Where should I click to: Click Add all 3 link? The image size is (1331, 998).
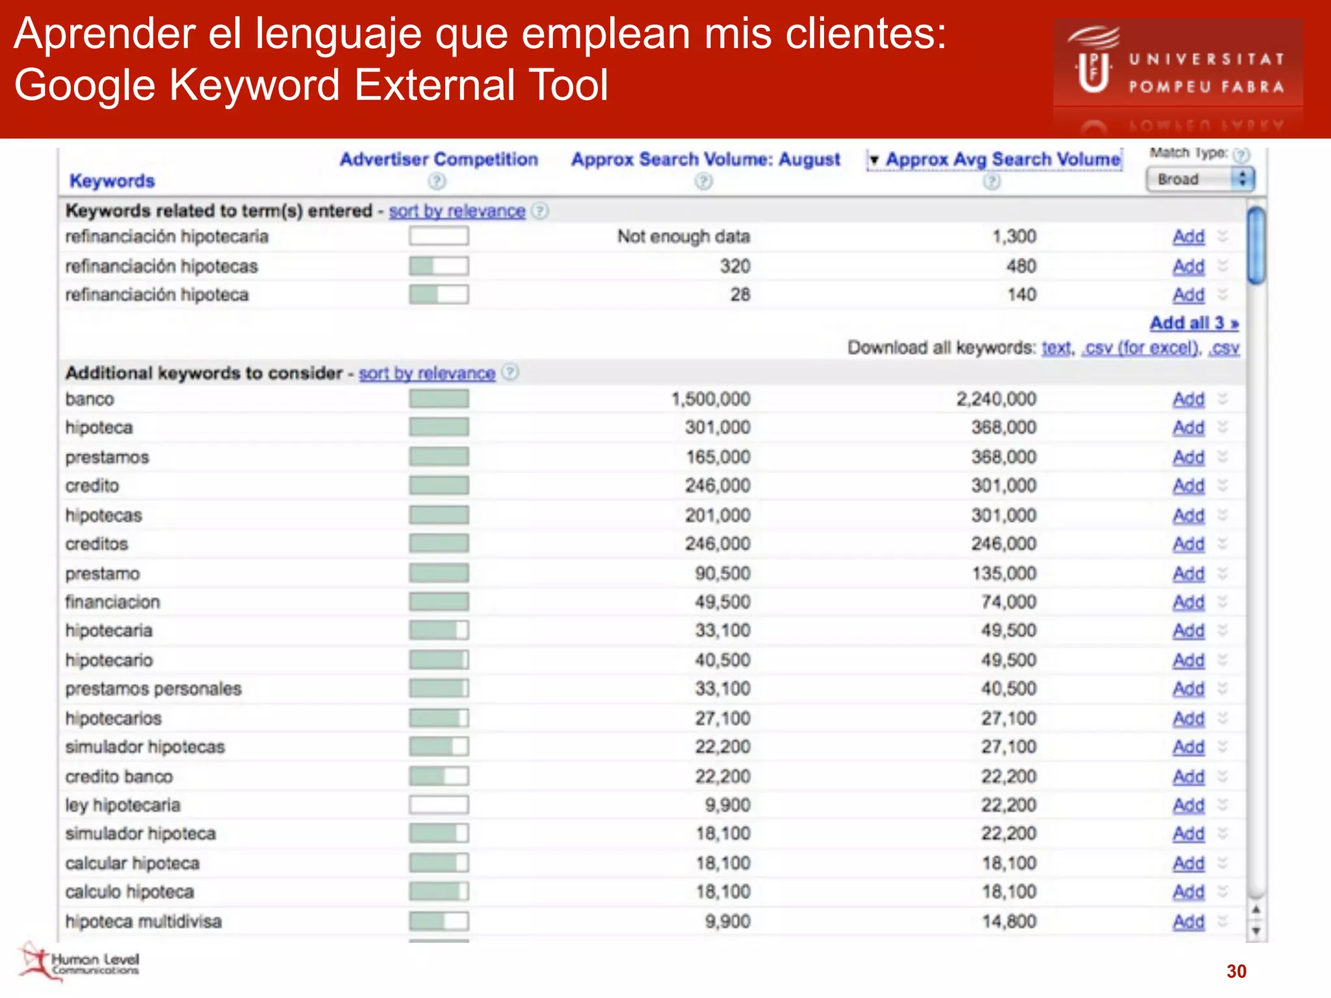pyautogui.click(x=1195, y=323)
